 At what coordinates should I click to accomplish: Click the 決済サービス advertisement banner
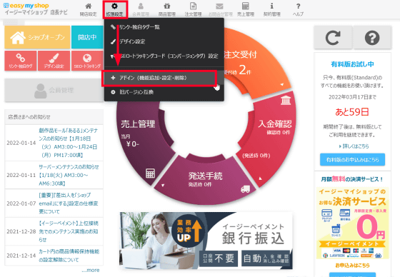pyautogui.click(x=353, y=223)
